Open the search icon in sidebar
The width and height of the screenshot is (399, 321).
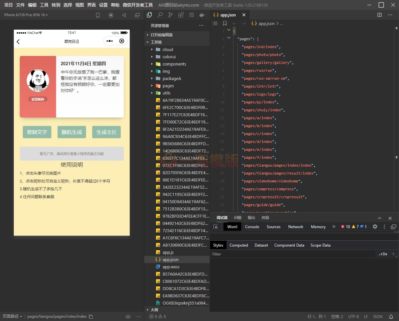pos(160,15)
